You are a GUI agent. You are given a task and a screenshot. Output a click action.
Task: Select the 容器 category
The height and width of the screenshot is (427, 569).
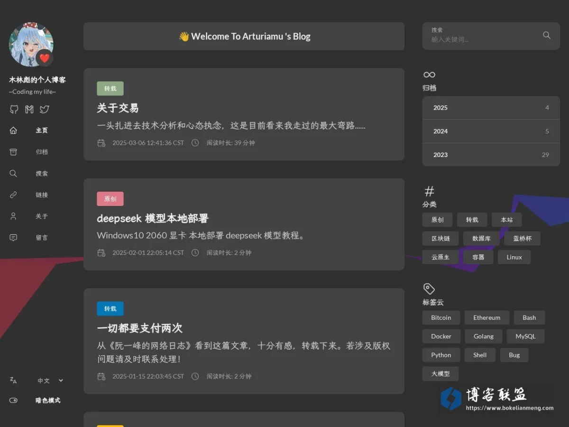tap(478, 257)
